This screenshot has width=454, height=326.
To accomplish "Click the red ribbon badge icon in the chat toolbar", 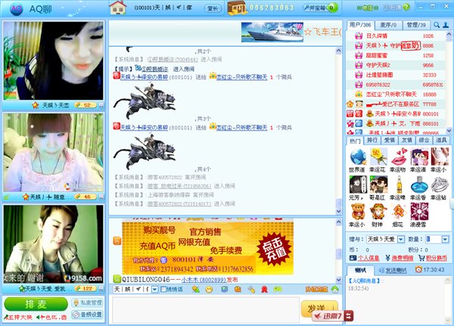I will click(264, 289).
